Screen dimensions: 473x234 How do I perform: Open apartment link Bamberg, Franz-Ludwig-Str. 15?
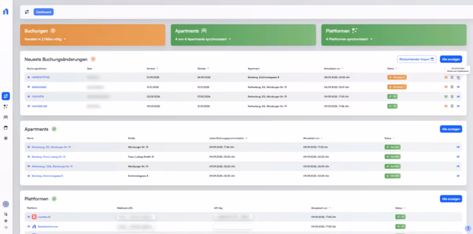[x=49, y=157]
